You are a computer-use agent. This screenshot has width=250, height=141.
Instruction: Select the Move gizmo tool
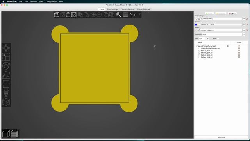coord(6,48)
